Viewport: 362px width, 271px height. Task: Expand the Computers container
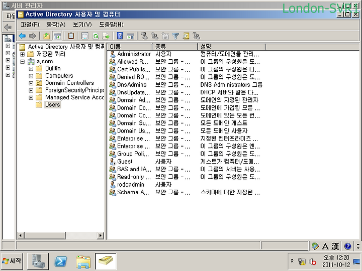tap(31, 76)
